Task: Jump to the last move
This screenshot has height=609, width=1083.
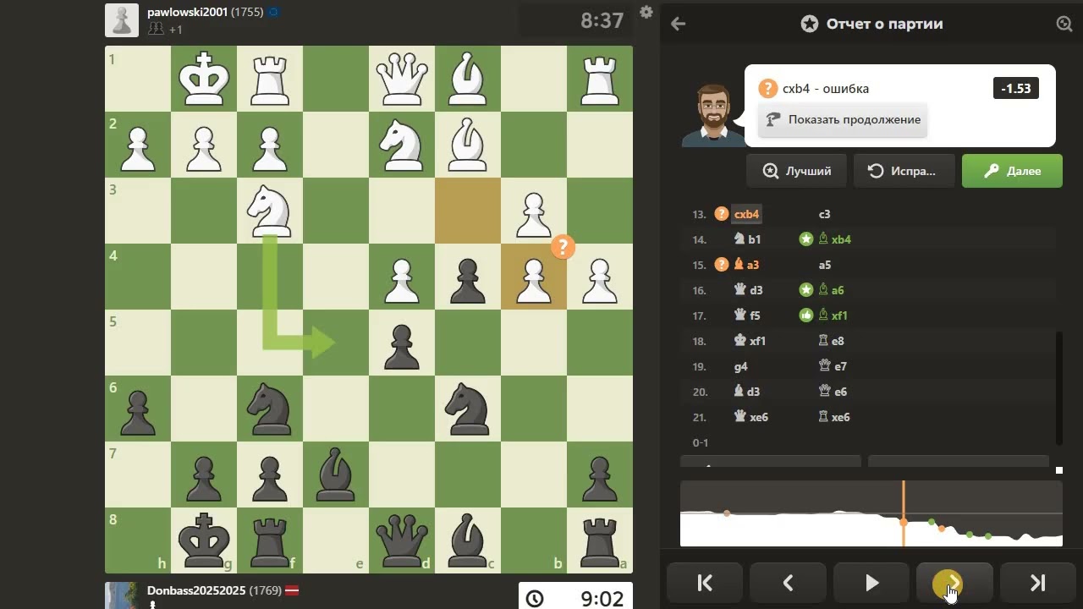Action: (x=1038, y=583)
